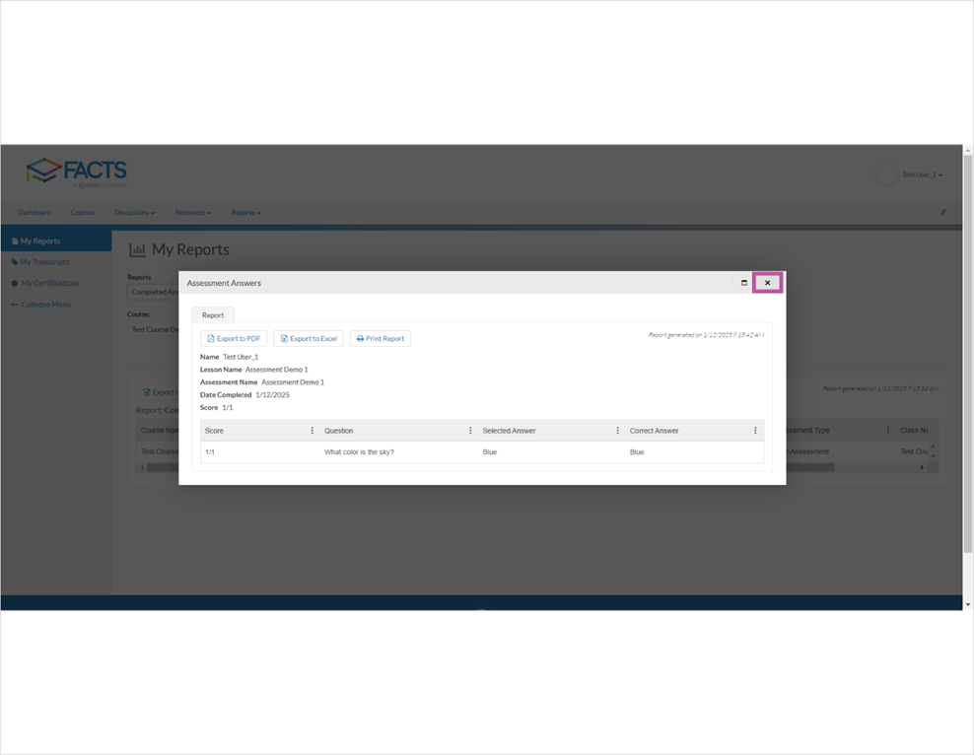The image size is (974, 755).
Task: Open the Reports navigation dropdown
Action: click(245, 212)
